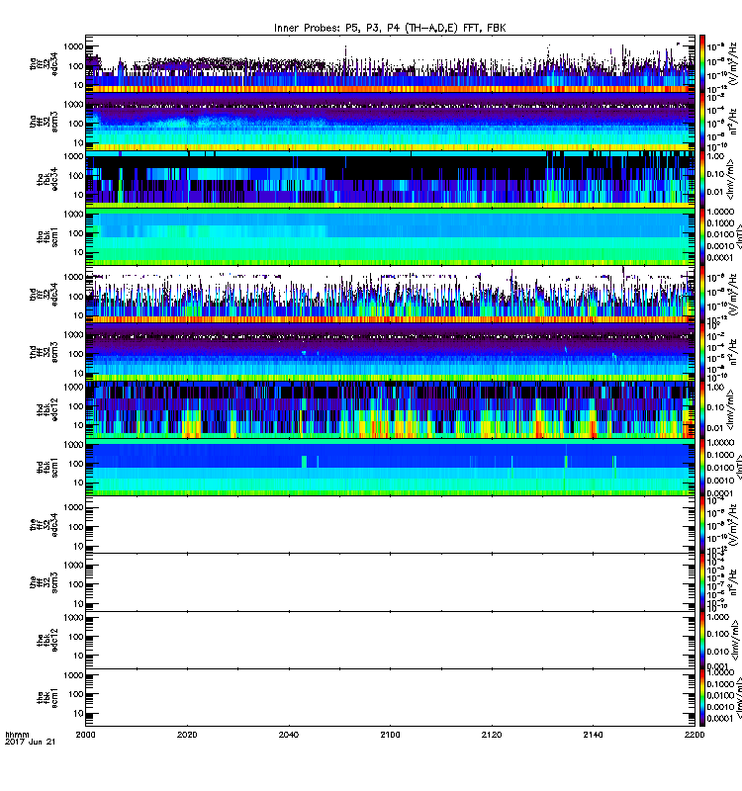Click the thd fbk edc12 spectrogram panel
Screen dimensions: 742x791
[390, 409]
